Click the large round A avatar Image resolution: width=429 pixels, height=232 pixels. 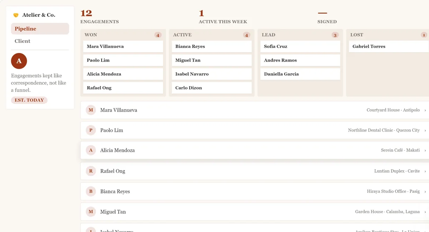click(19, 61)
